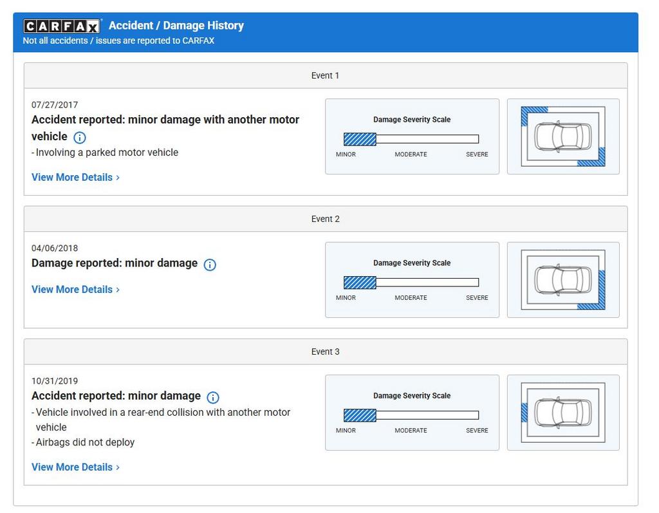The height and width of the screenshot is (513, 659).
Task: Click the Event 1 section header
Action: point(325,75)
